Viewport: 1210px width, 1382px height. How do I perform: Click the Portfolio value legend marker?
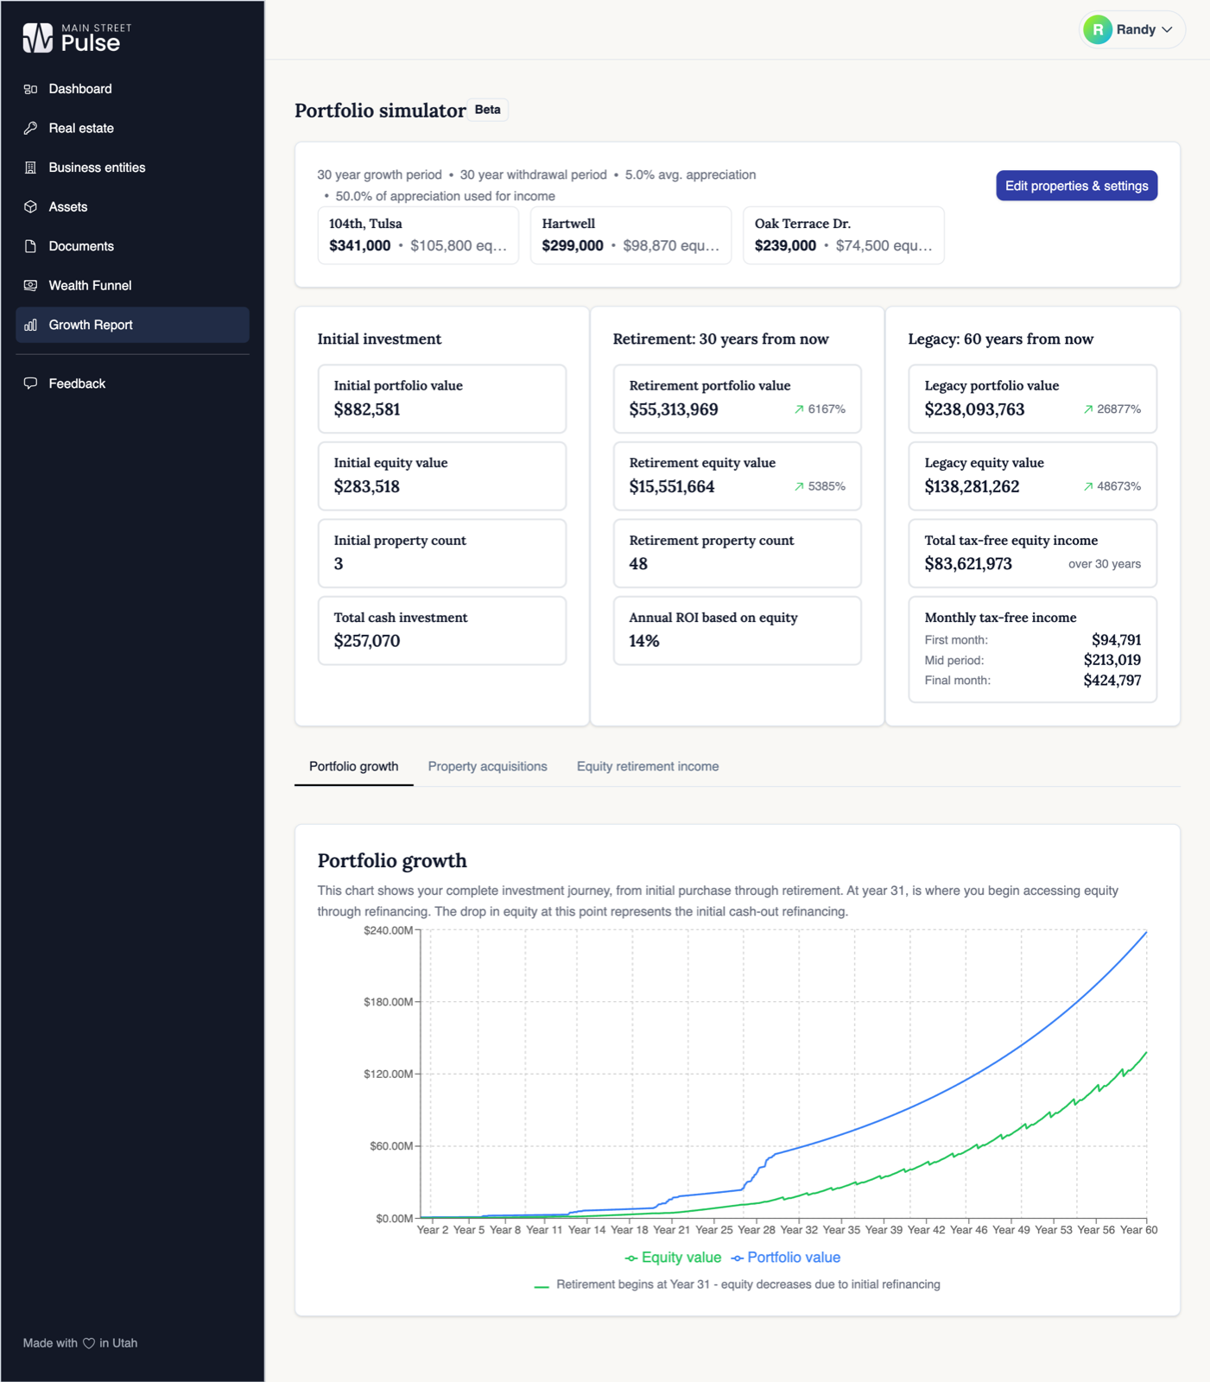point(738,1258)
